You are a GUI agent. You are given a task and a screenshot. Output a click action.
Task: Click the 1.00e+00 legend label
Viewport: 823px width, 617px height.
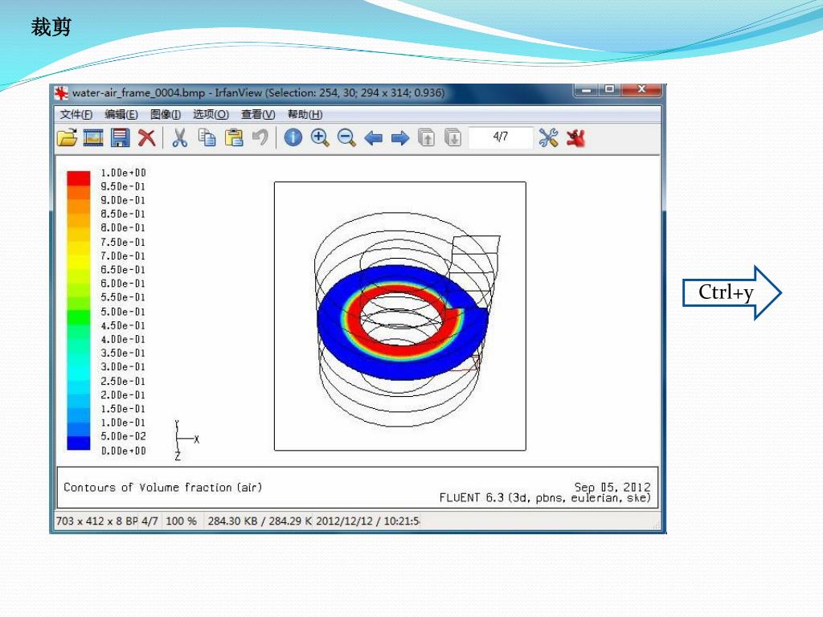click(x=123, y=173)
